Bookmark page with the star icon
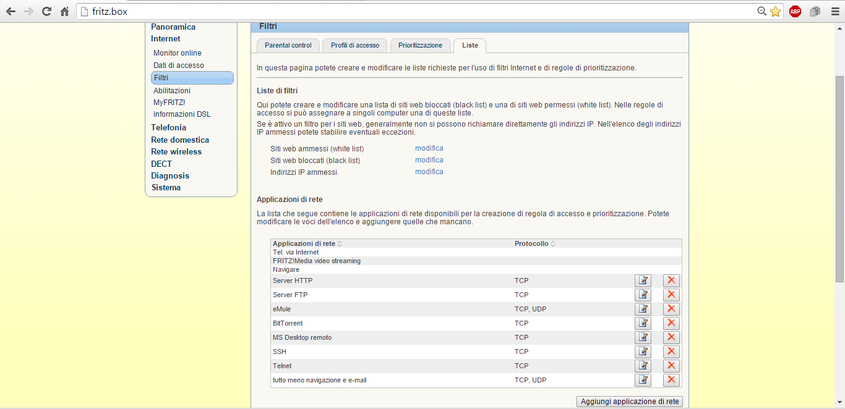The height and width of the screenshot is (409, 845). click(x=775, y=11)
